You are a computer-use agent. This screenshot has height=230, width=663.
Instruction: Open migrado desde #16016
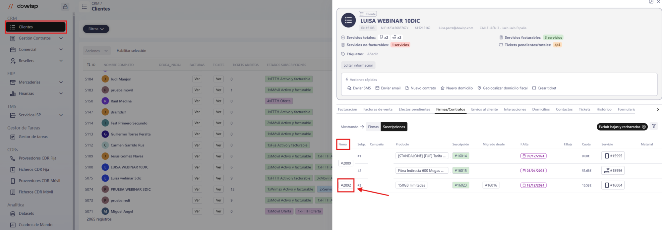491,185
